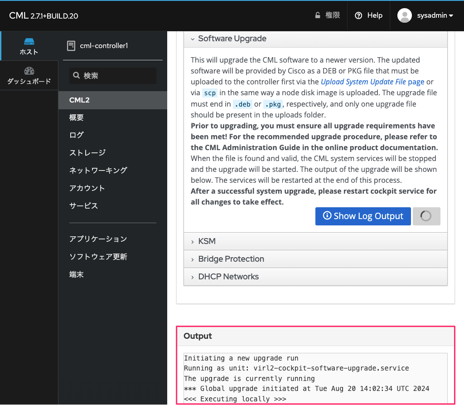
Task: Click the 'The upgrade is currently running' line
Action: [x=250, y=379]
